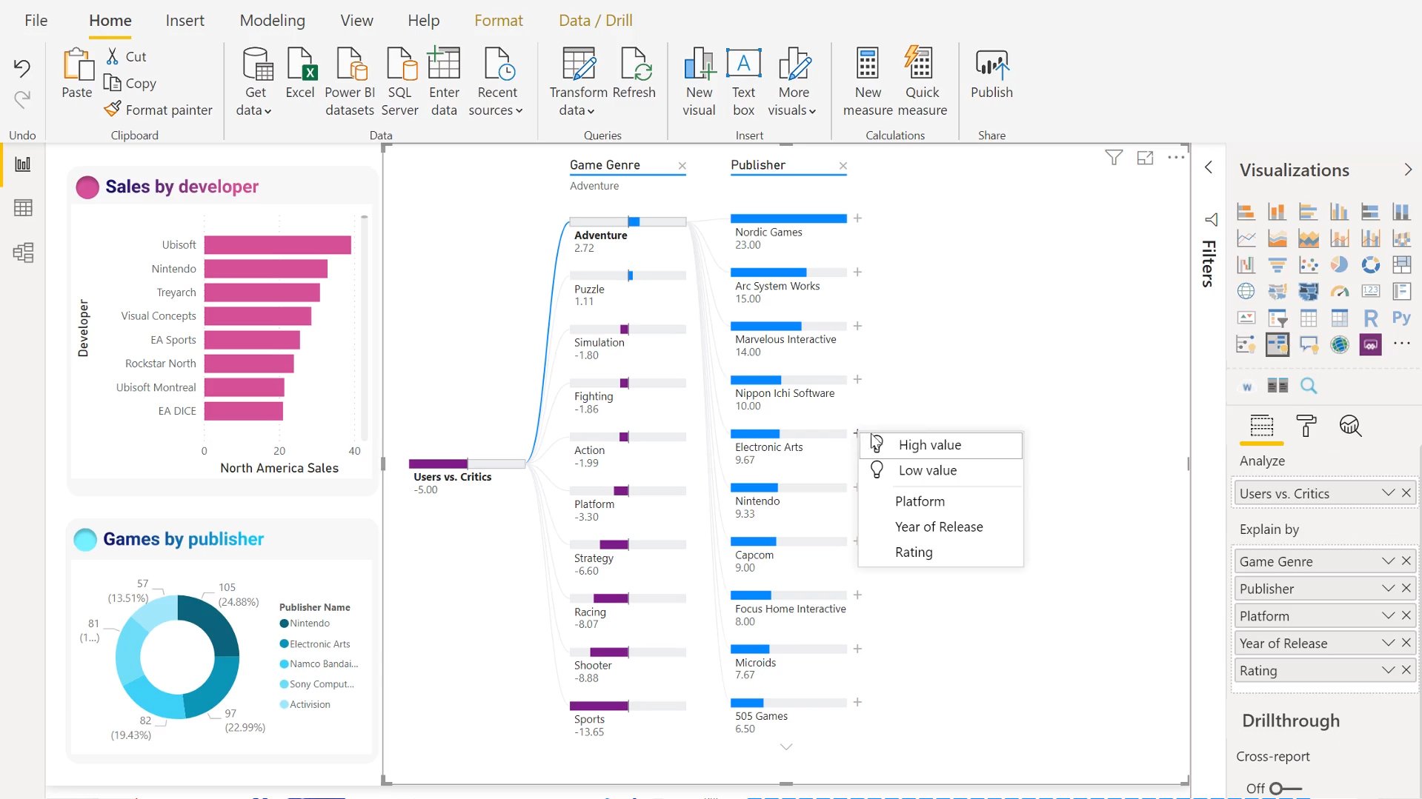Expand Users vs. Critics field dropdown
The height and width of the screenshot is (799, 1422).
(x=1388, y=493)
